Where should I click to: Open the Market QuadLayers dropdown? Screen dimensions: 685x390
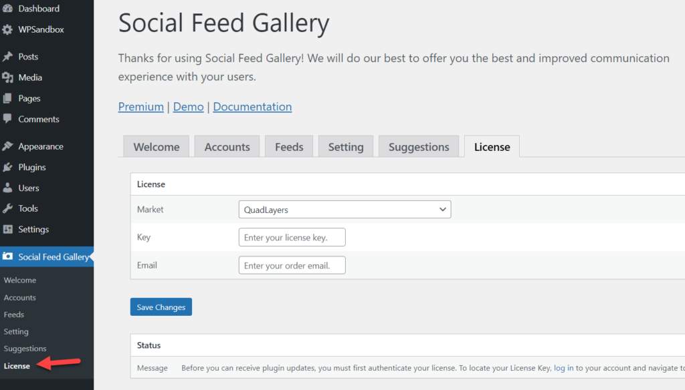click(345, 210)
